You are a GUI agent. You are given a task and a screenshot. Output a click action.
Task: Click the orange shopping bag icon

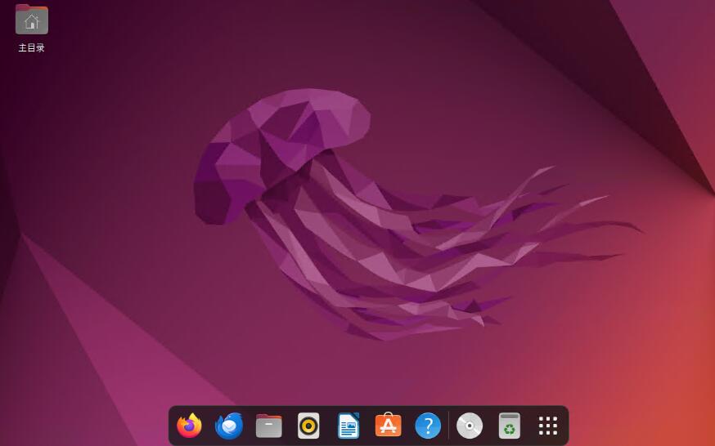(x=388, y=426)
